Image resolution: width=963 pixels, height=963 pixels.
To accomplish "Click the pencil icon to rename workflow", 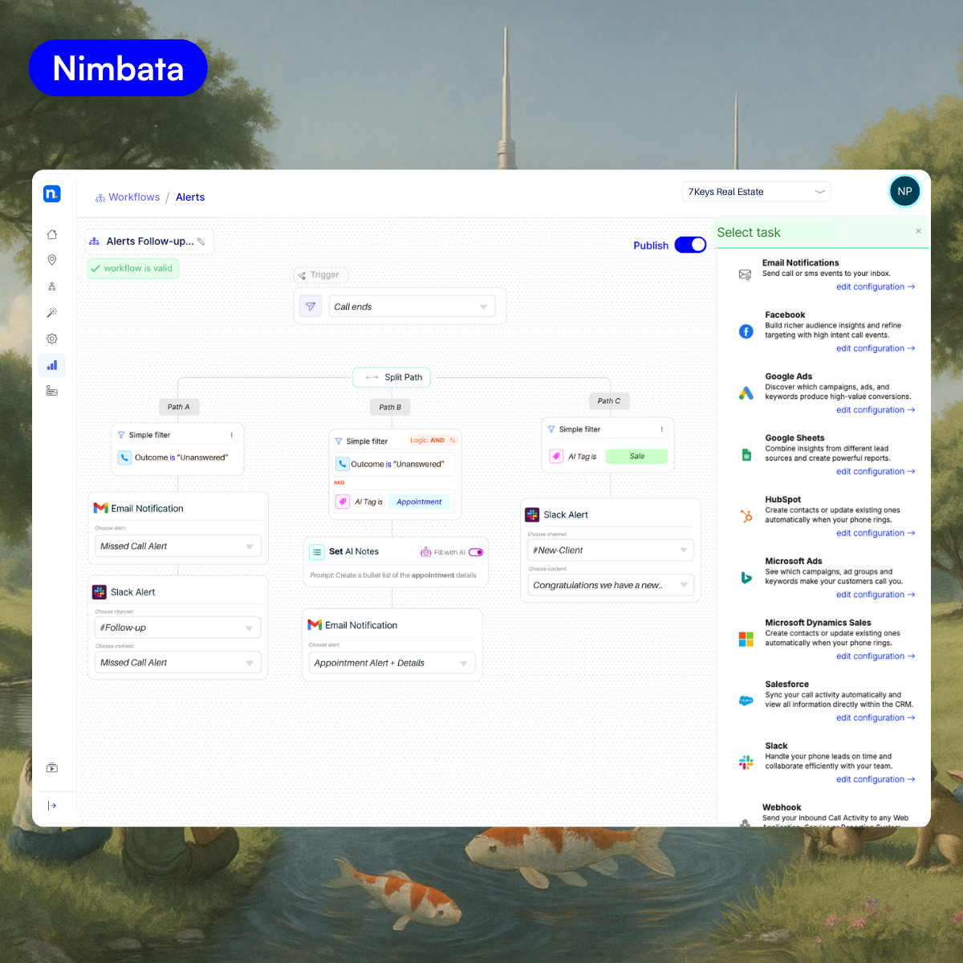I will click(201, 242).
